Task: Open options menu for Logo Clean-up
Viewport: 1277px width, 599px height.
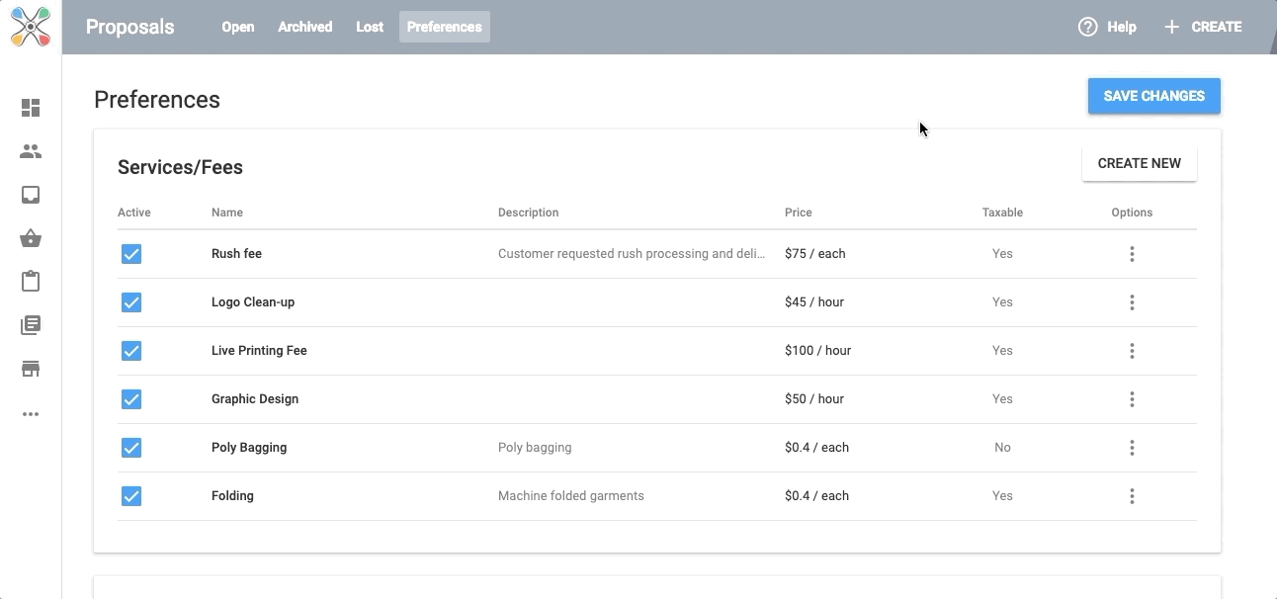Action: 1132,302
